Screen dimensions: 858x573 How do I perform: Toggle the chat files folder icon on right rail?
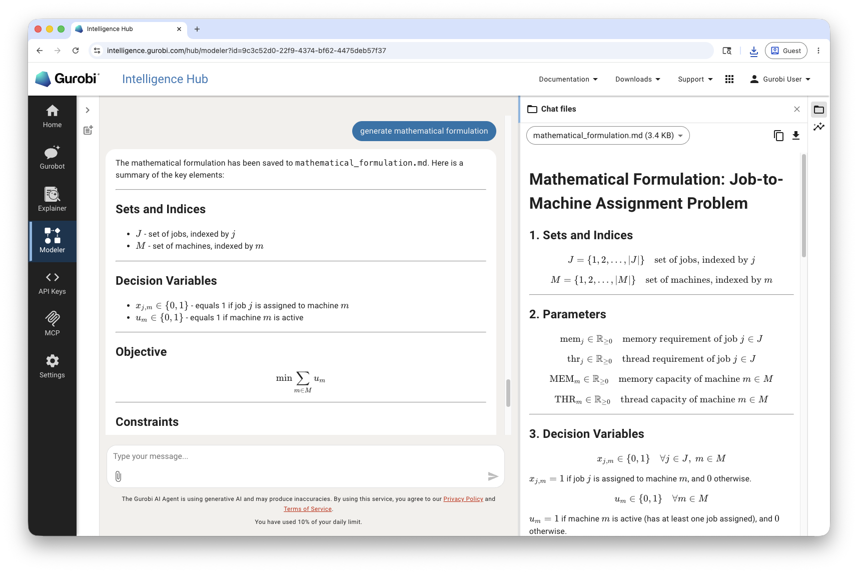[x=819, y=110]
